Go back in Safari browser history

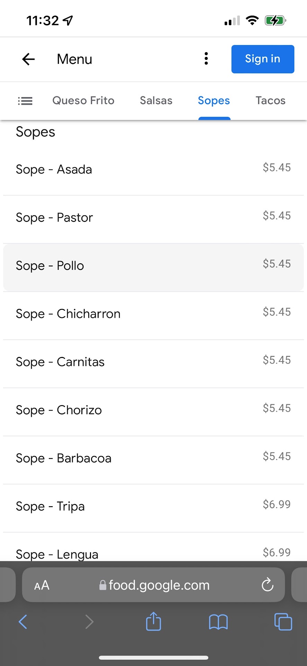[x=23, y=622]
